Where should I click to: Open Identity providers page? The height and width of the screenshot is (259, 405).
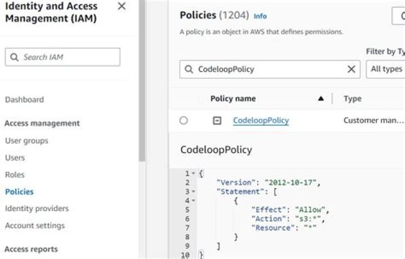point(37,208)
